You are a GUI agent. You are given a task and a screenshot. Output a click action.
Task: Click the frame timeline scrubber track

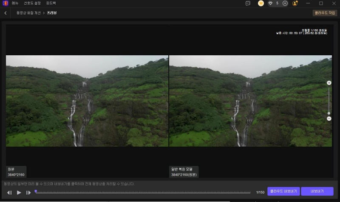[x=144, y=192]
